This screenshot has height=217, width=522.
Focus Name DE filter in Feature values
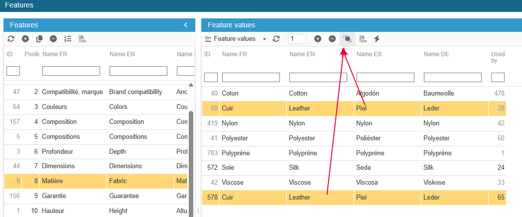[453, 77]
